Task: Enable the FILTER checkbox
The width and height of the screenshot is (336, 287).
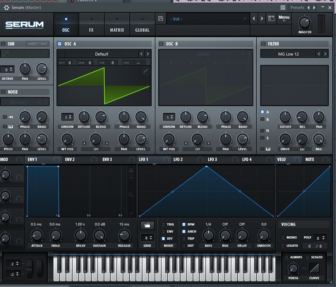Action: tap(263, 44)
